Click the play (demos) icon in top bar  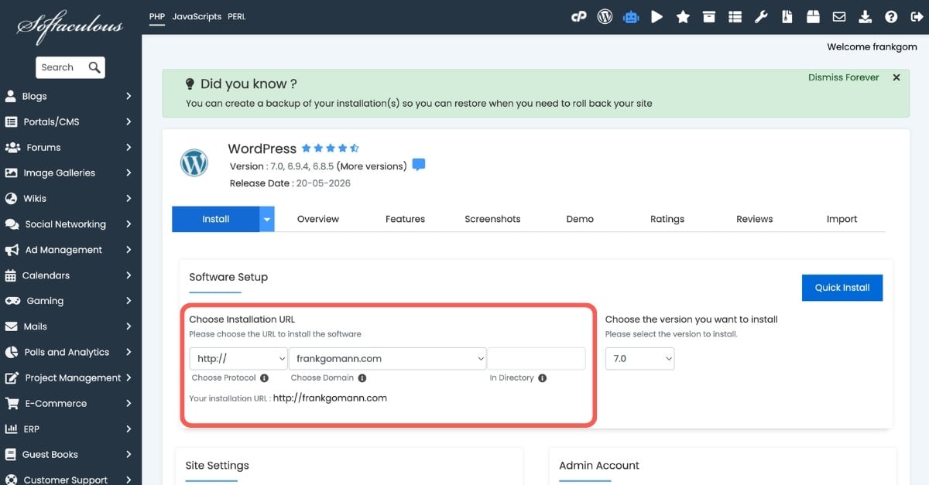(656, 16)
